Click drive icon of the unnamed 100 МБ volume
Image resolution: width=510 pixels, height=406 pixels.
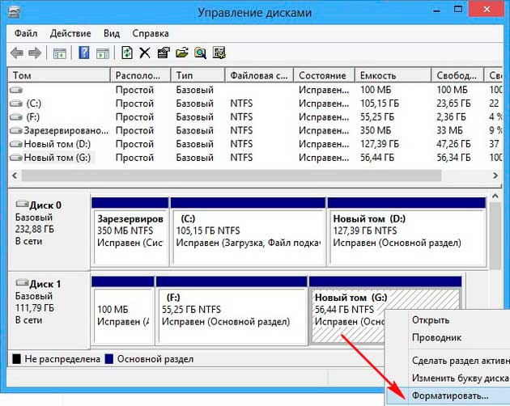coord(16,90)
